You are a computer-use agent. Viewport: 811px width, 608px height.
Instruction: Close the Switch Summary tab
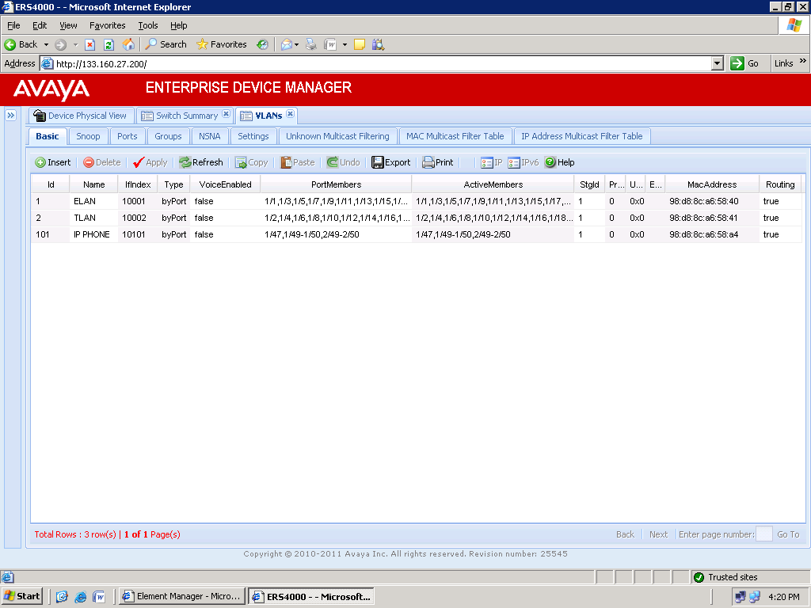pos(226,114)
